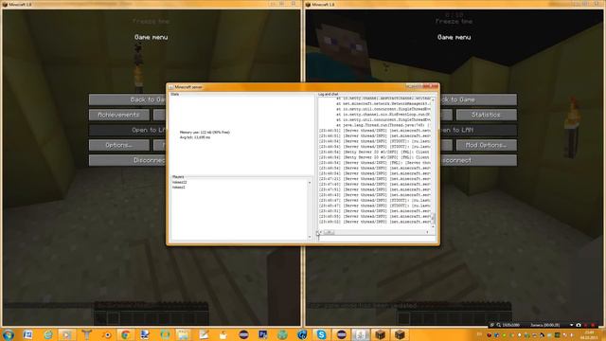606x341 pixels.
Task: Click Options... in left Minecraft window
Action: 119,145
